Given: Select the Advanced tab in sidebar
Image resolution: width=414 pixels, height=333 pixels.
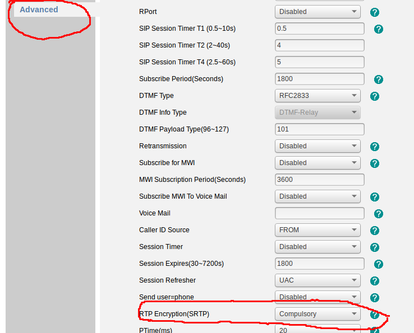Looking at the screenshot, I should point(39,10).
